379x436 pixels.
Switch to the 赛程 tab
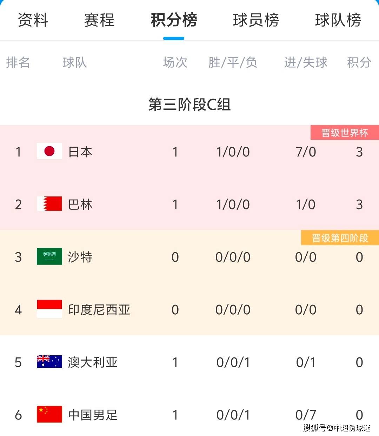tap(99, 20)
